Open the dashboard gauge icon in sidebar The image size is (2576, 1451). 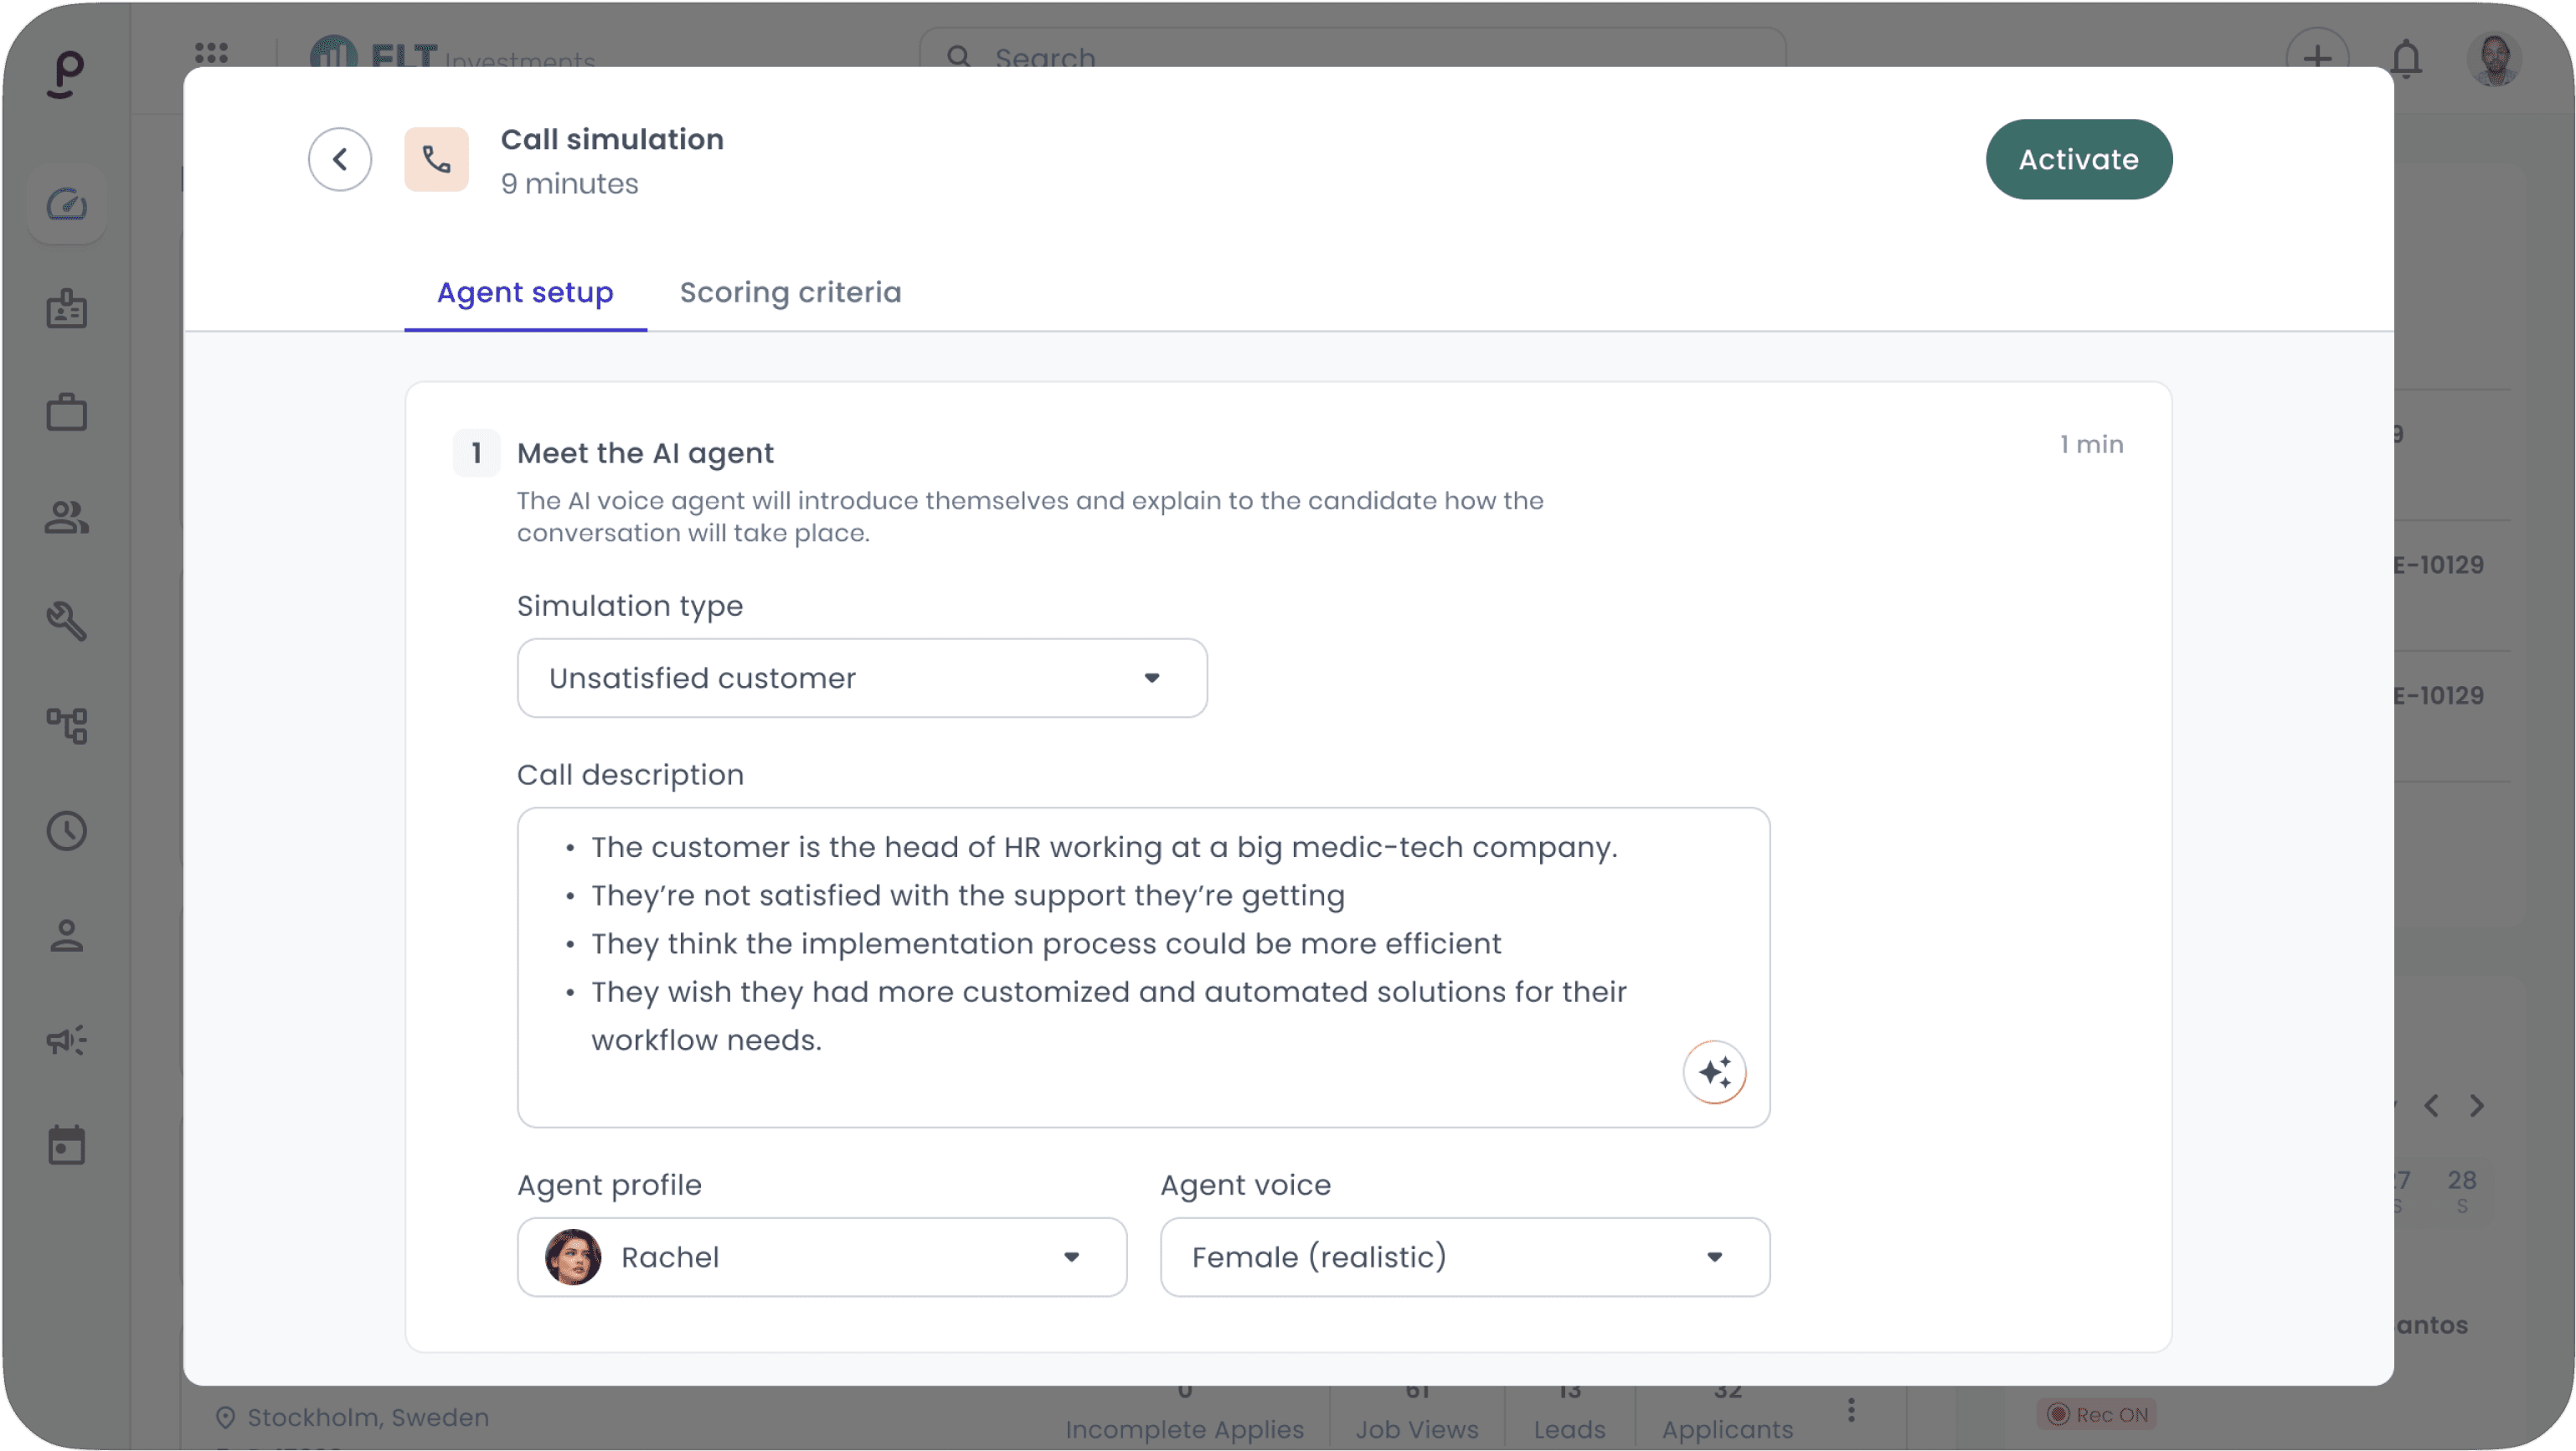click(x=67, y=205)
